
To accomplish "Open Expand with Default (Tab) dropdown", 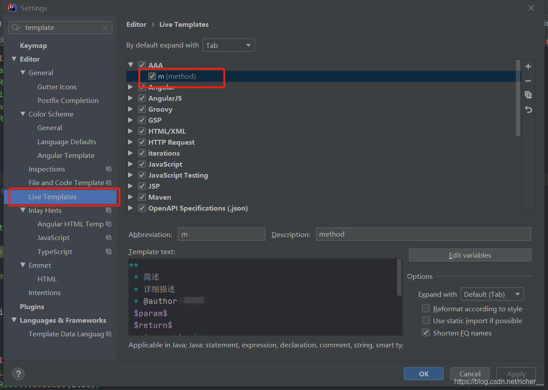I will 492,295.
